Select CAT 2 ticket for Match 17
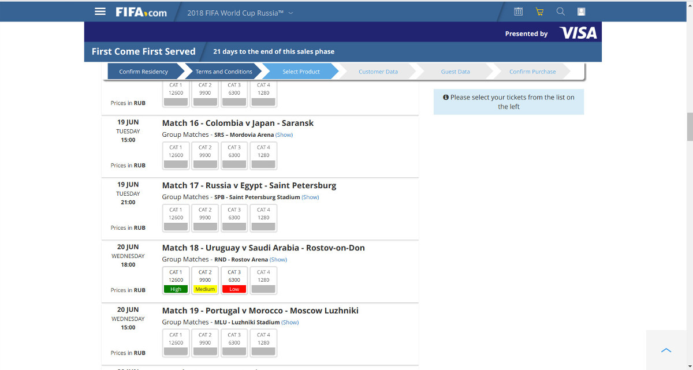This screenshot has width=693, height=370. click(x=205, y=218)
